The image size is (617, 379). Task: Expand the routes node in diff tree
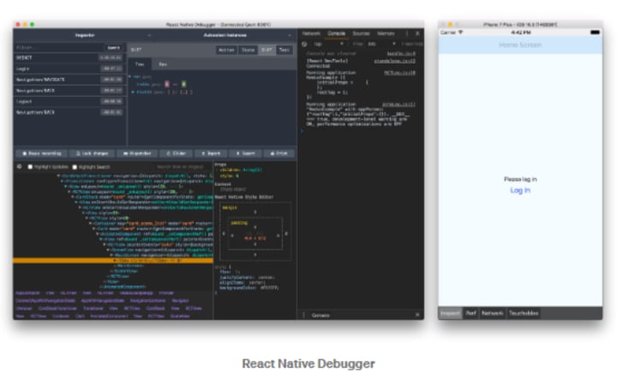[x=134, y=92]
